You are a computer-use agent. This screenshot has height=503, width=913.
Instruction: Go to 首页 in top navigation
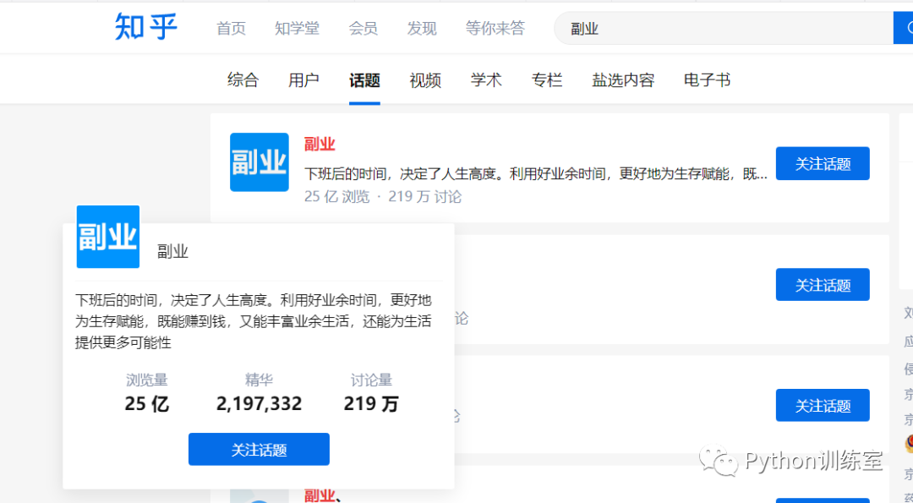tap(231, 28)
